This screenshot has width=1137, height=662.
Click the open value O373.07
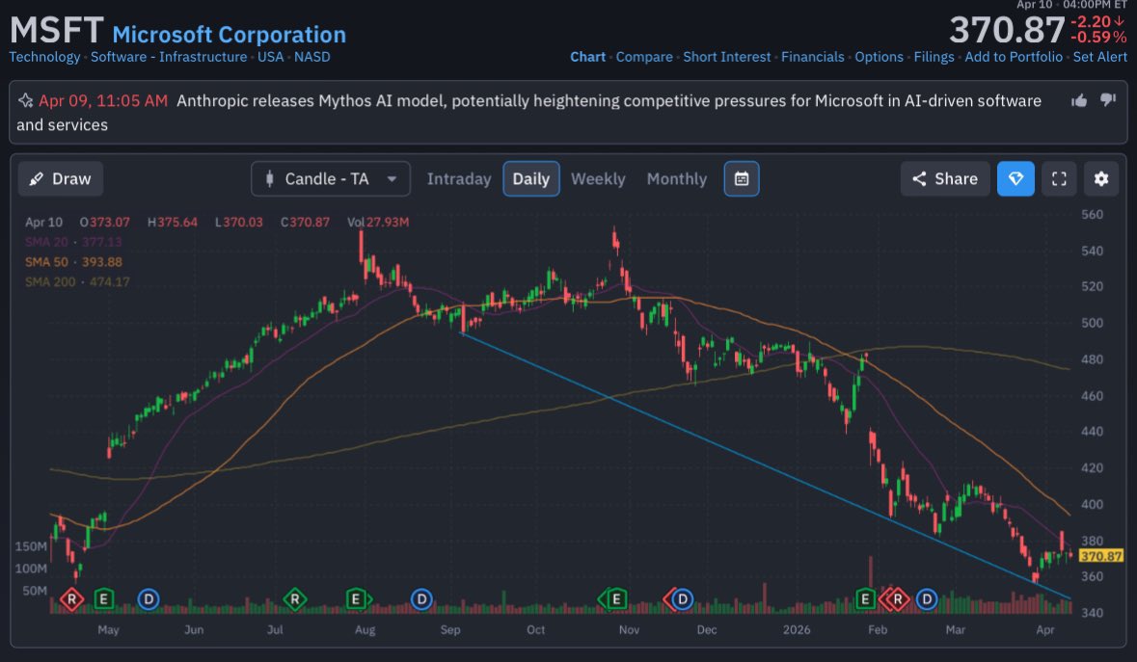(104, 223)
